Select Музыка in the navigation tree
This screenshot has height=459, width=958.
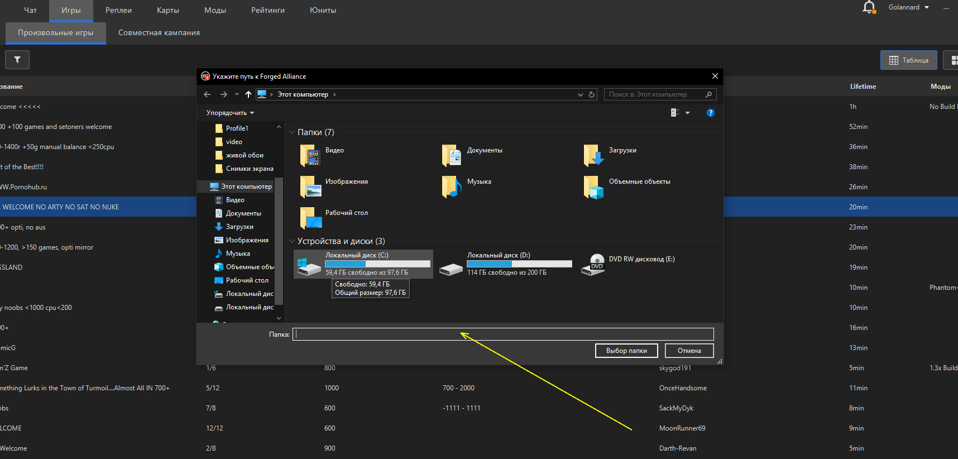238,254
